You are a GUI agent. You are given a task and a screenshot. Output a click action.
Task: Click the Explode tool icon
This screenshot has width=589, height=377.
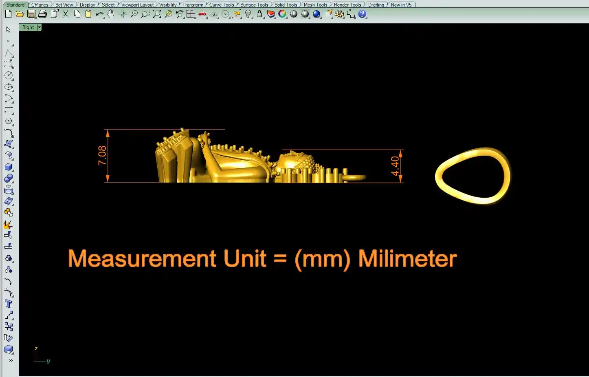coord(8,224)
